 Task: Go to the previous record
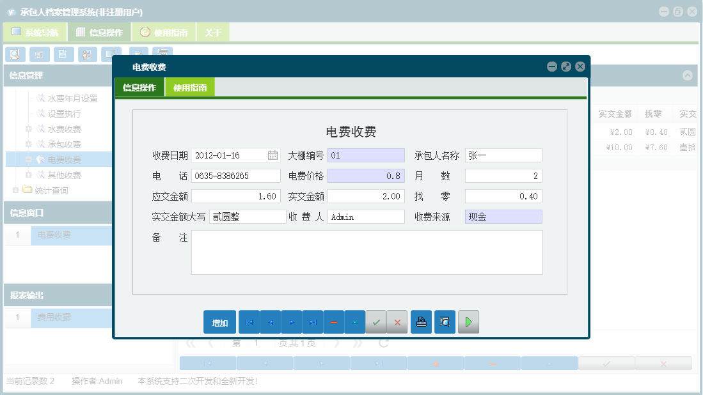coord(270,321)
